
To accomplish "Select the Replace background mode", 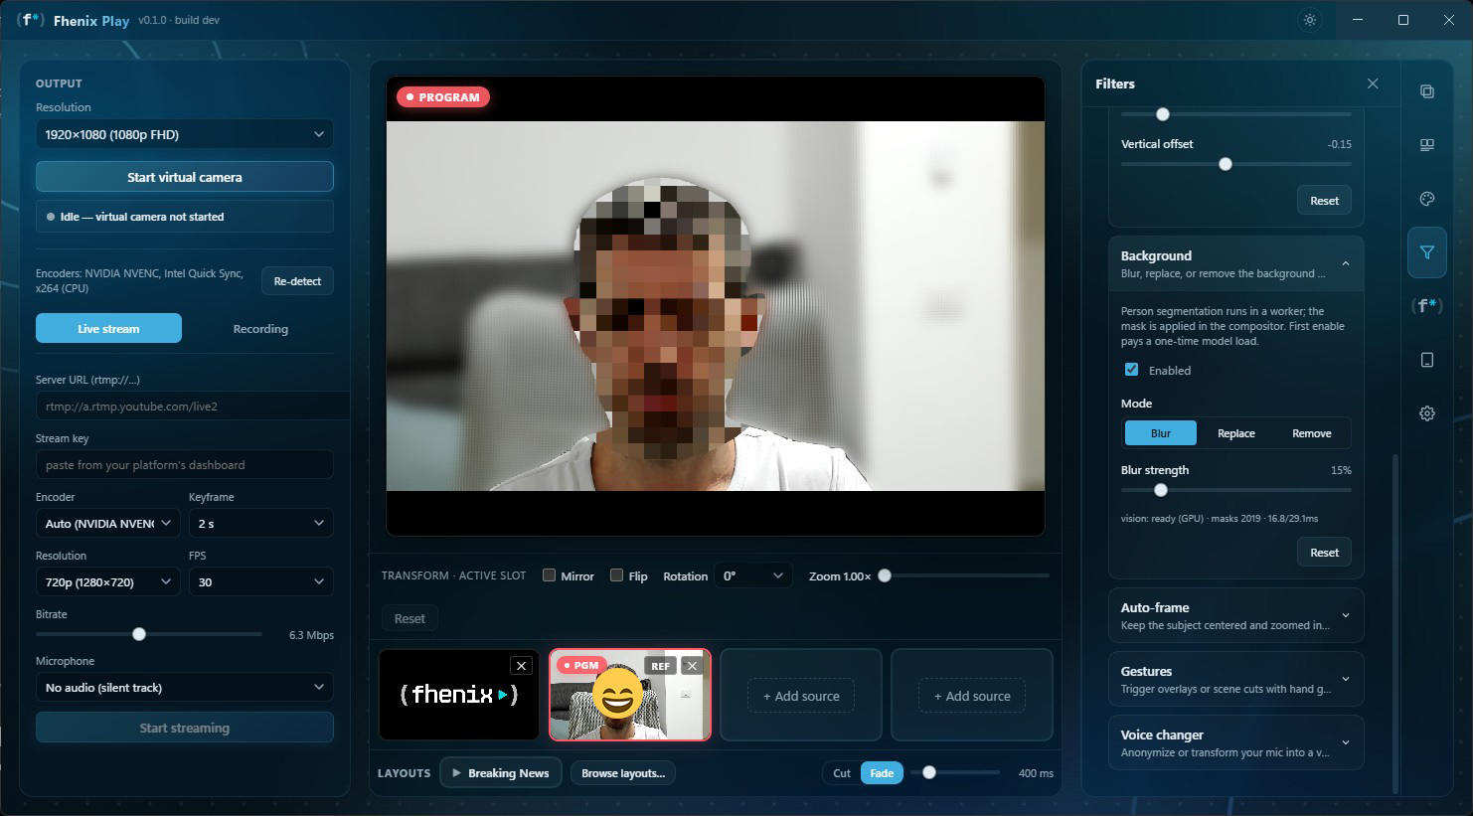I will tap(1236, 433).
